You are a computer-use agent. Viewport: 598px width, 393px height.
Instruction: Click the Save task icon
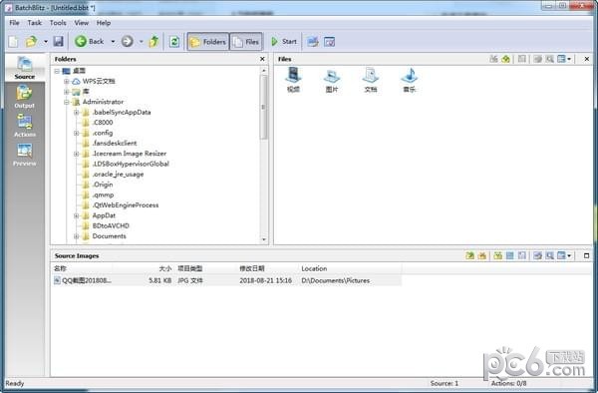[58, 42]
